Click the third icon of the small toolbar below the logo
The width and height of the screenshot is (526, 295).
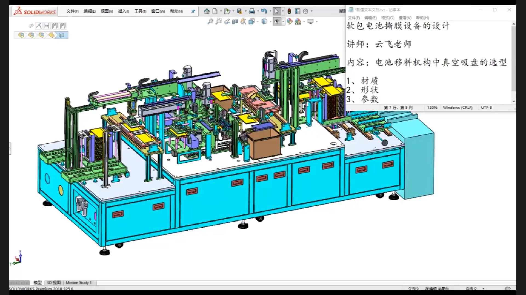pyautogui.click(x=47, y=26)
